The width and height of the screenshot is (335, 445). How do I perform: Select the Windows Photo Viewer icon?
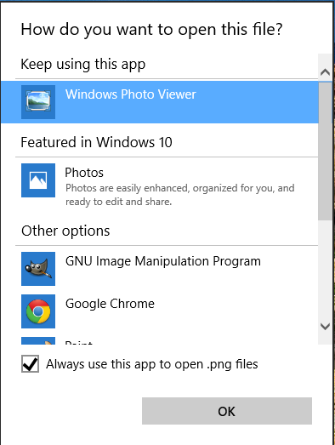click(x=38, y=102)
